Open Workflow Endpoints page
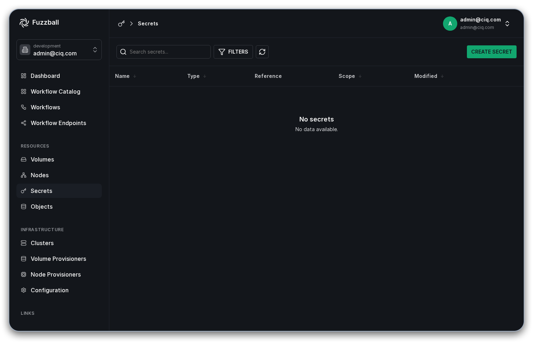The image size is (533, 343). click(x=59, y=123)
